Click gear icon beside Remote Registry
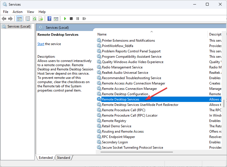This screenshot has height=167, width=227. pyautogui.click(x=99, y=121)
